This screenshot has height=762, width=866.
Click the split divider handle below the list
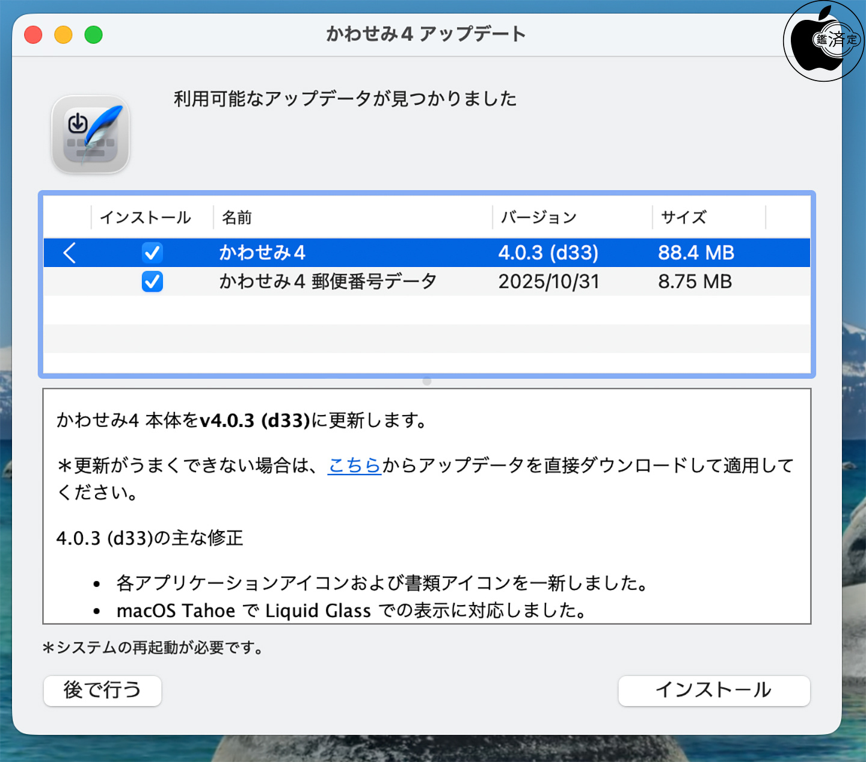(427, 381)
